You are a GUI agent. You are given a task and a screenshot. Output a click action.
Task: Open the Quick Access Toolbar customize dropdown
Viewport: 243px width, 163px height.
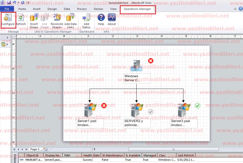(x=28, y=3)
